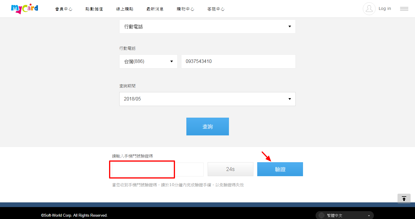
Task: Click the blue 驗證 button
Action: point(280,169)
